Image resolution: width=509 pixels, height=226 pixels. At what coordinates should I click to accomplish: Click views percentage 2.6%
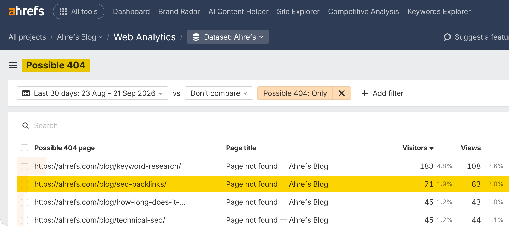pos(496,166)
